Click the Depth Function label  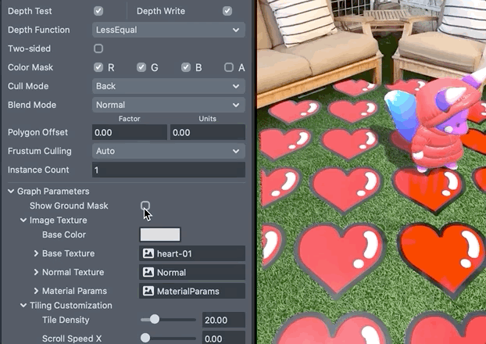click(39, 30)
